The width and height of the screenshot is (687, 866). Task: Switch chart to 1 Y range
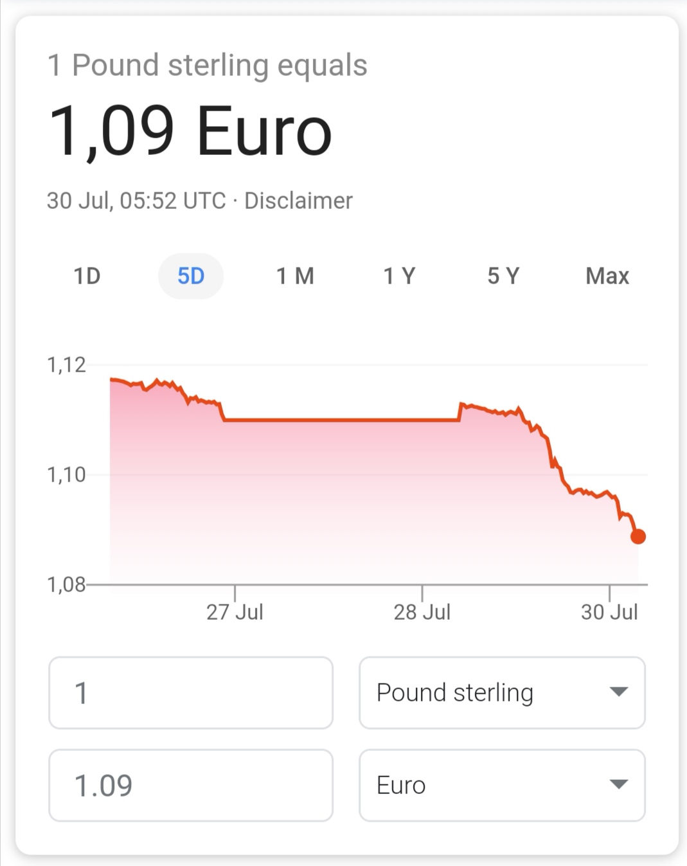coord(399,276)
